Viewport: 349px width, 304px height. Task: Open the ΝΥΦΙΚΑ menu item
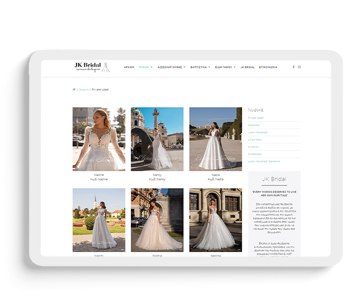click(144, 67)
